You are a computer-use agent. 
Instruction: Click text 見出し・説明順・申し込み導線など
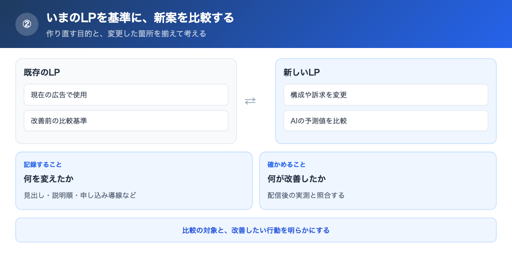point(79,195)
